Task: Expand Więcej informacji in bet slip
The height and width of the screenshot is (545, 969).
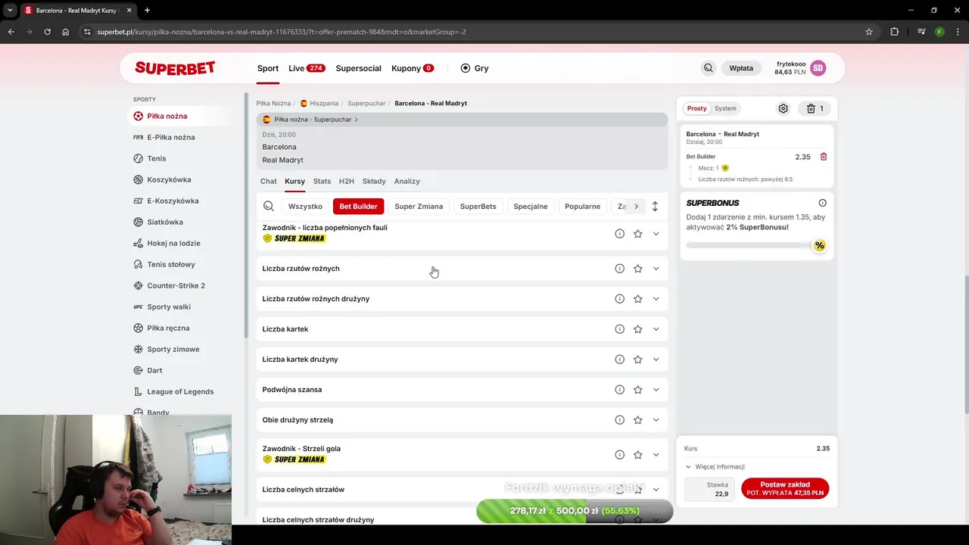Action: pos(715,467)
